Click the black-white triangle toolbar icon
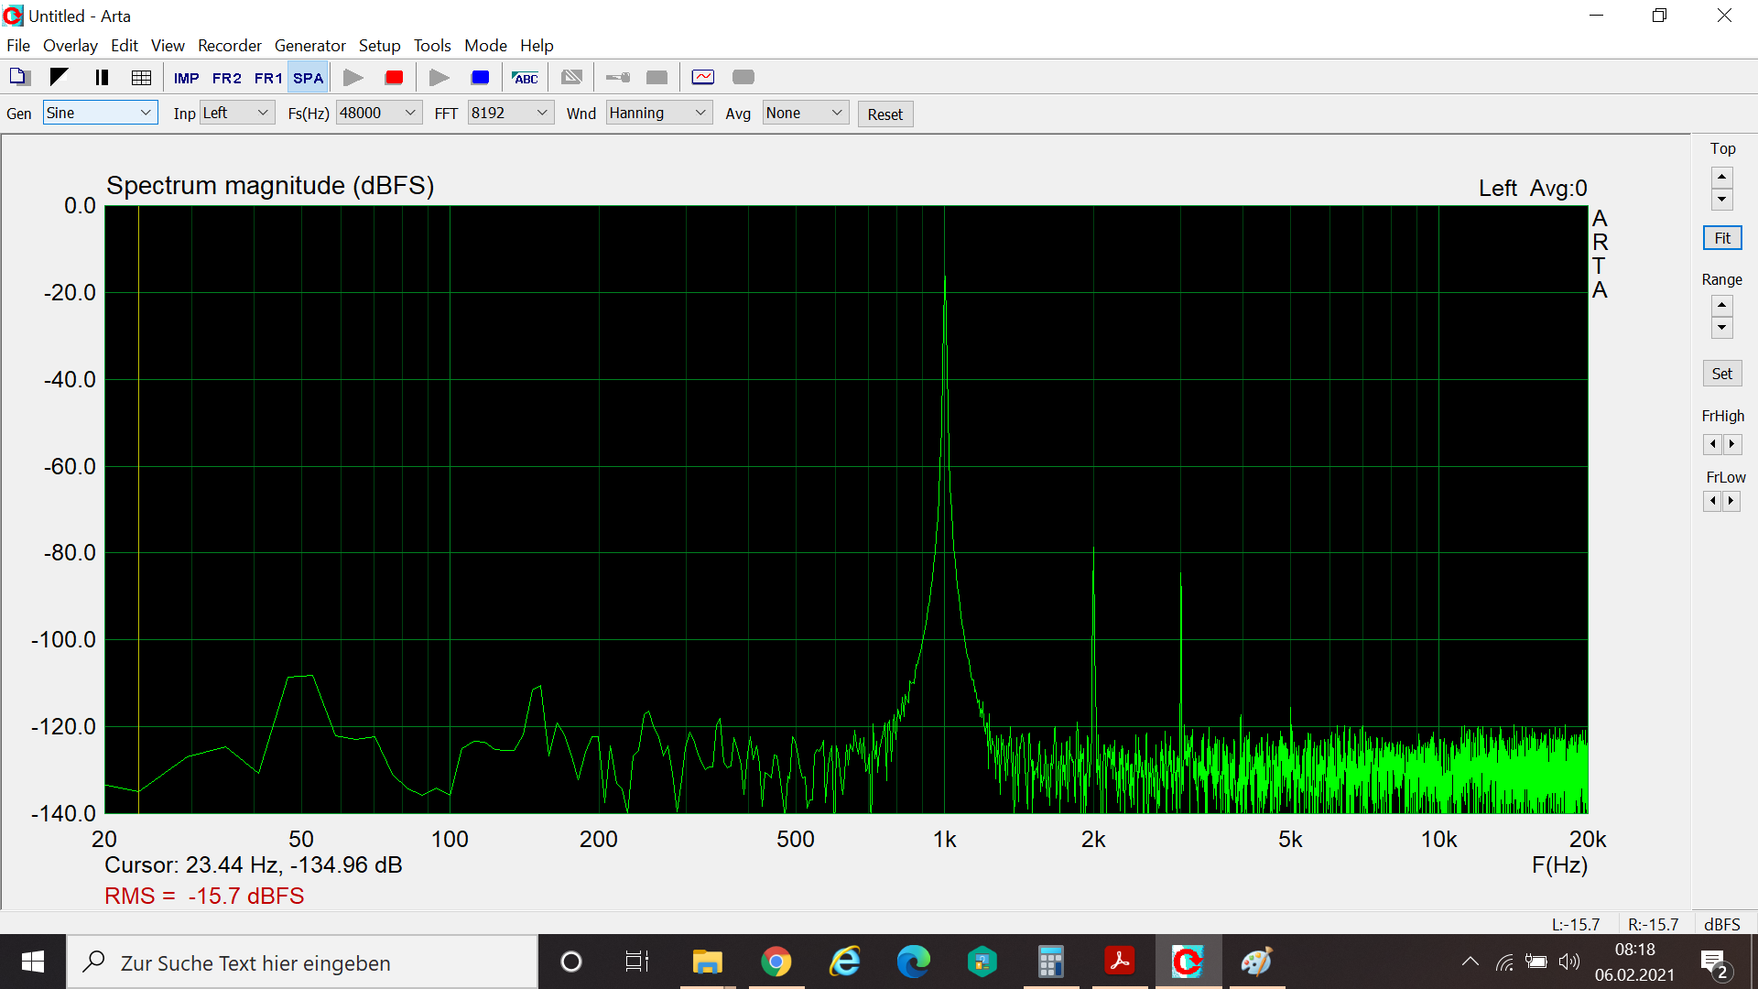1758x989 pixels. click(x=60, y=77)
